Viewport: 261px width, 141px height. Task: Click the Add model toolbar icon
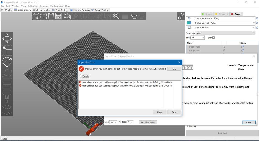coord(36,16)
